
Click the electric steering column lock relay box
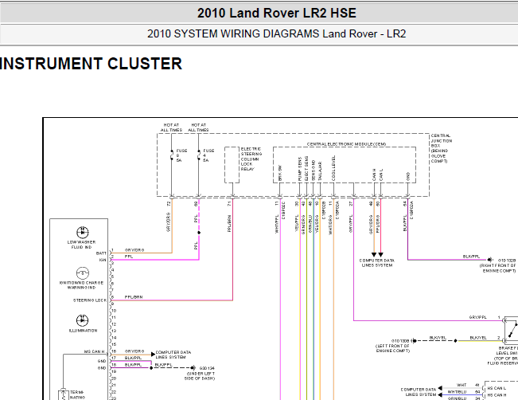(x=232, y=165)
